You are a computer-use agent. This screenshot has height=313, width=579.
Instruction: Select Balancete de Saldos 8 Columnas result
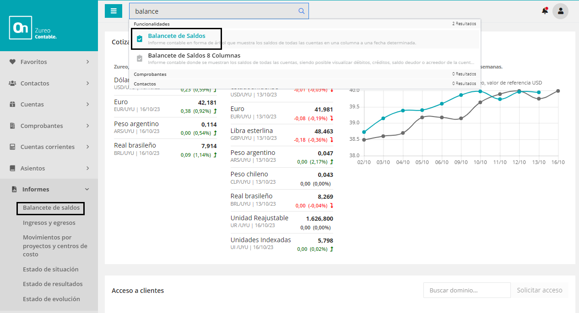click(x=305, y=58)
